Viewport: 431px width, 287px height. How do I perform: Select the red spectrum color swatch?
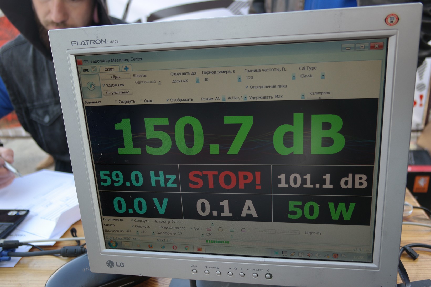tap(209, 229)
